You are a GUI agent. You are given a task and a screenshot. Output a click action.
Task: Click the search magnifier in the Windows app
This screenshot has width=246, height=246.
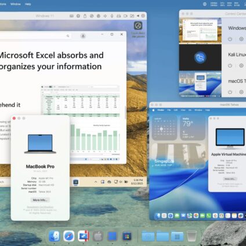[x=68, y=36]
